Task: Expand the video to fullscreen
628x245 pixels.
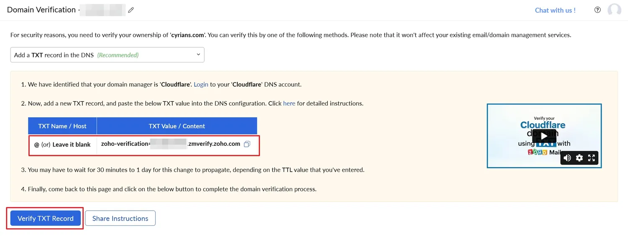Action: click(591, 158)
